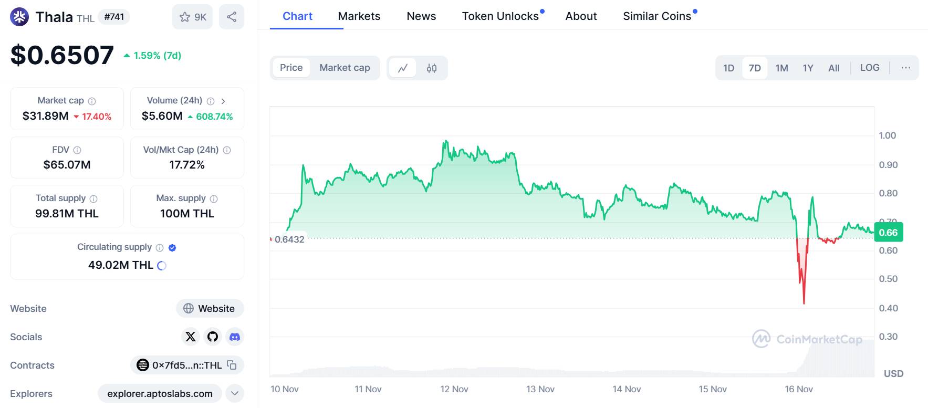Viewport: 928px width, 408px height.
Task: Select the line chart icon
Action: [x=403, y=68]
